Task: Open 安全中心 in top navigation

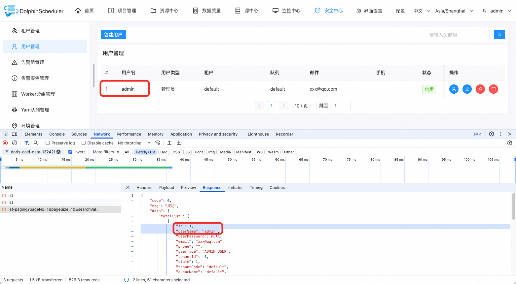Action: 329,11
